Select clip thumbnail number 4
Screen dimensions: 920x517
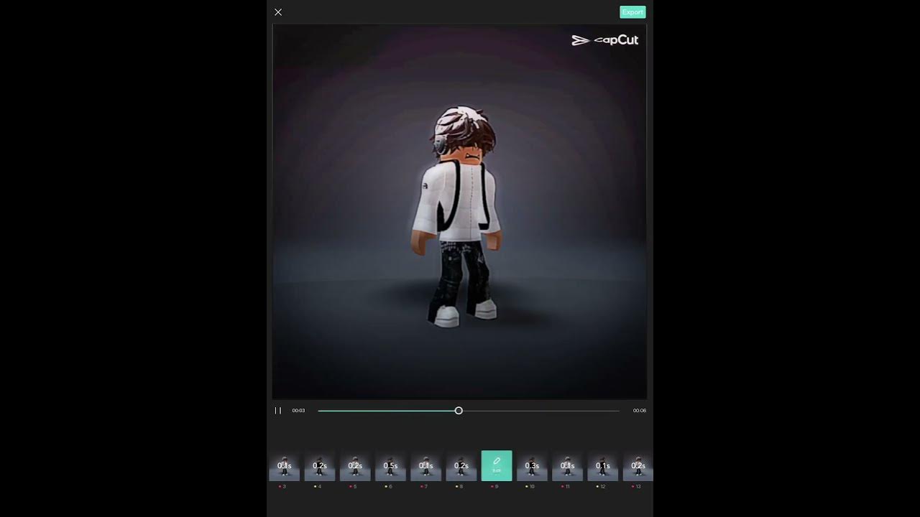click(x=319, y=466)
